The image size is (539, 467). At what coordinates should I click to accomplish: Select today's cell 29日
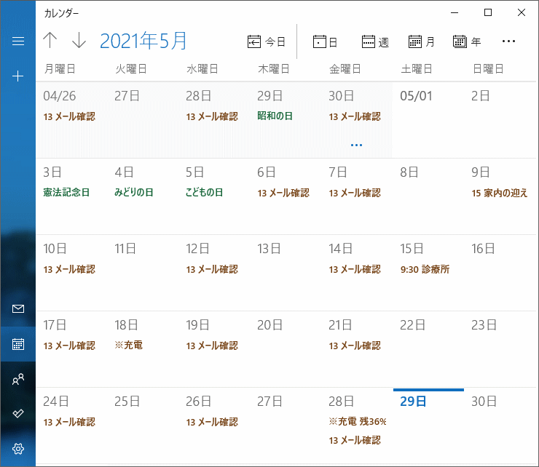pyautogui.click(x=428, y=426)
